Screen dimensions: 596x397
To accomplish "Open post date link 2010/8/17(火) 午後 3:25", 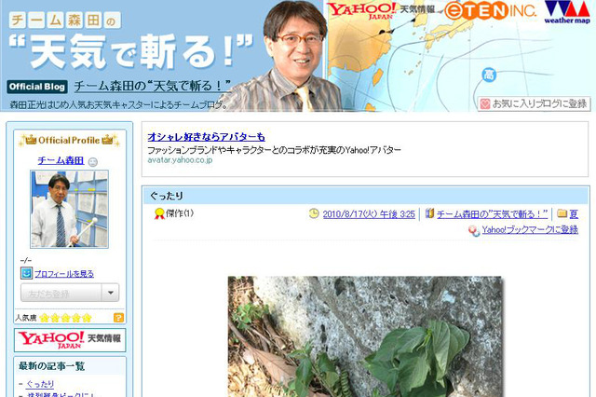I will 369,214.
